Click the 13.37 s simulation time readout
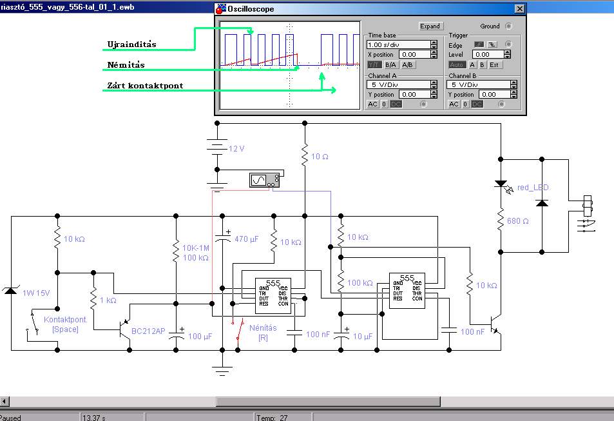614x421 pixels. pyautogui.click(x=94, y=418)
